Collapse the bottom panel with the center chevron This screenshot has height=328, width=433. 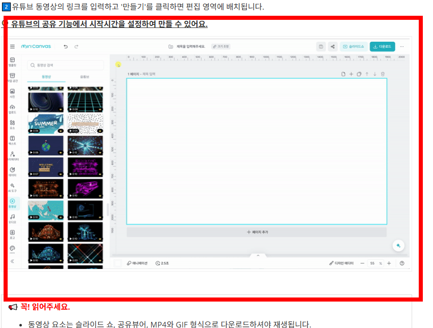pyautogui.click(x=258, y=255)
